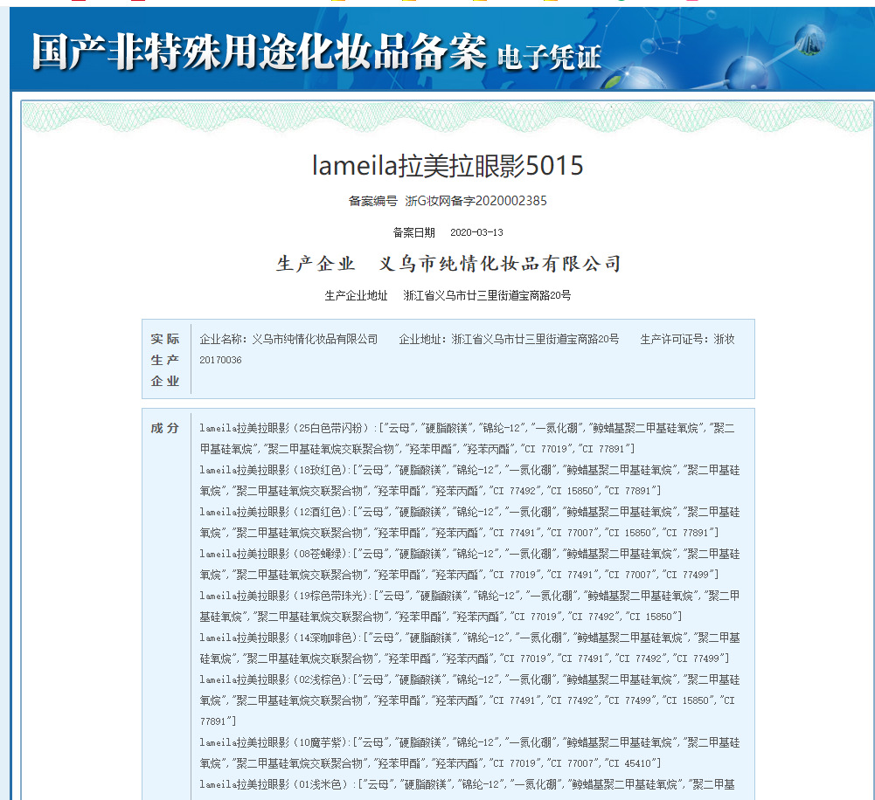This screenshot has width=875, height=800.
Task: Select the filing number 浙G妆网备字2020002385
Action: [x=476, y=201]
